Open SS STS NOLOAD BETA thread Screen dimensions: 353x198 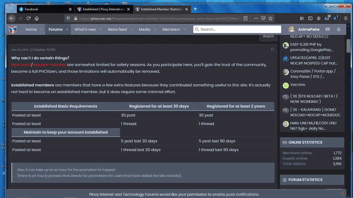pyautogui.click(x=314, y=99)
